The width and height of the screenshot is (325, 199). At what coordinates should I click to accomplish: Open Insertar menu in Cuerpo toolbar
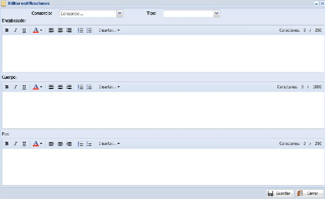coord(109,87)
